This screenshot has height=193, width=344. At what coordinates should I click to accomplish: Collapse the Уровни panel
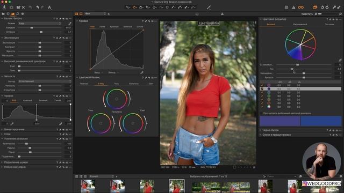click(x=2, y=96)
